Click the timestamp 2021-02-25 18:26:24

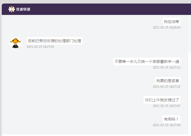pos(166,28)
